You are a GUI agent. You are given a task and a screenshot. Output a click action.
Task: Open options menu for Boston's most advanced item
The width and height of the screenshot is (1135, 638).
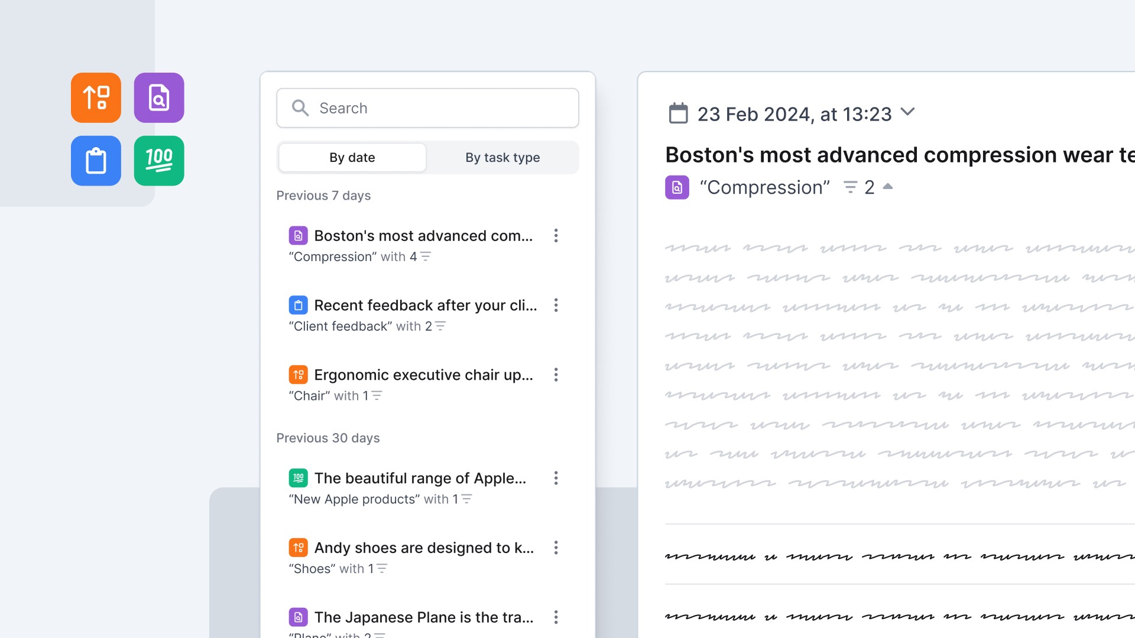(556, 236)
